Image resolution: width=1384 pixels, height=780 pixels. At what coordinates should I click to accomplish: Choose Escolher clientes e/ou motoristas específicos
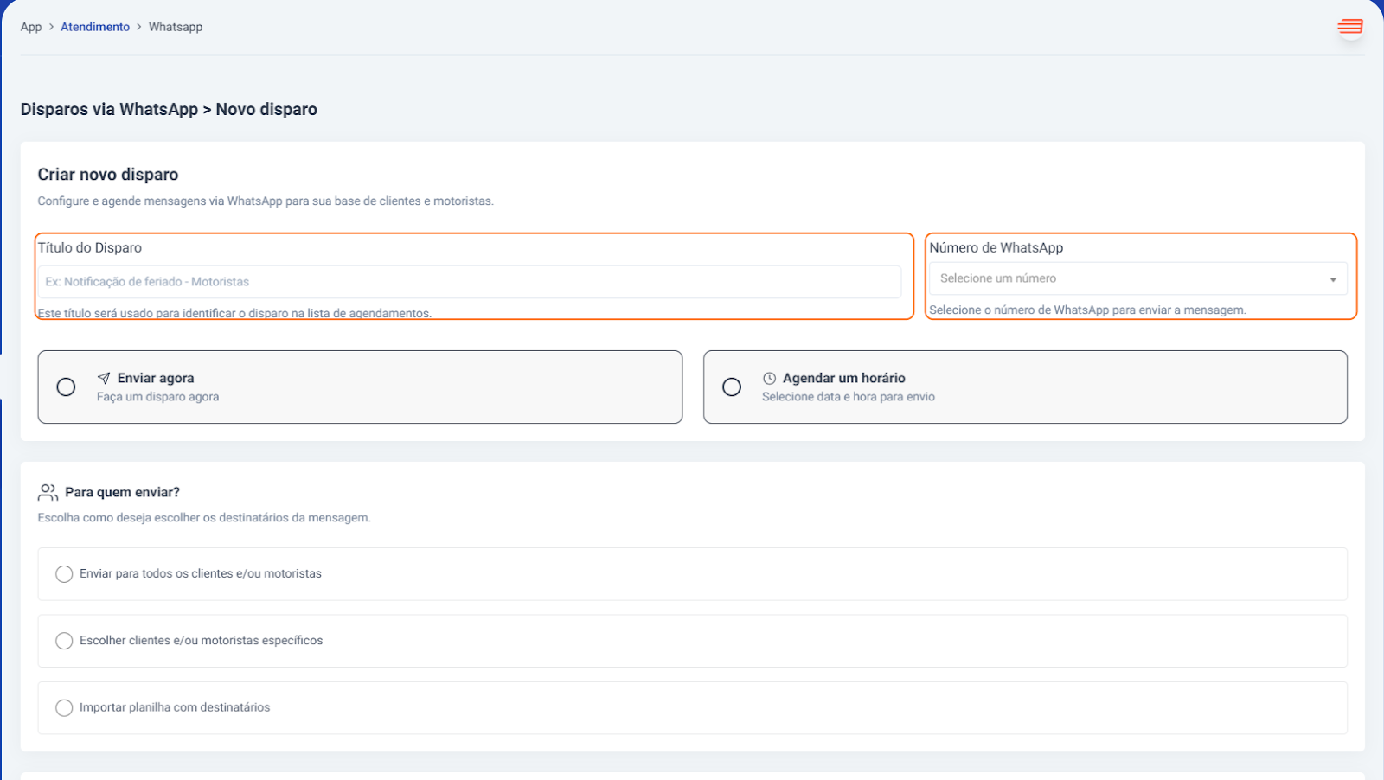(x=692, y=641)
